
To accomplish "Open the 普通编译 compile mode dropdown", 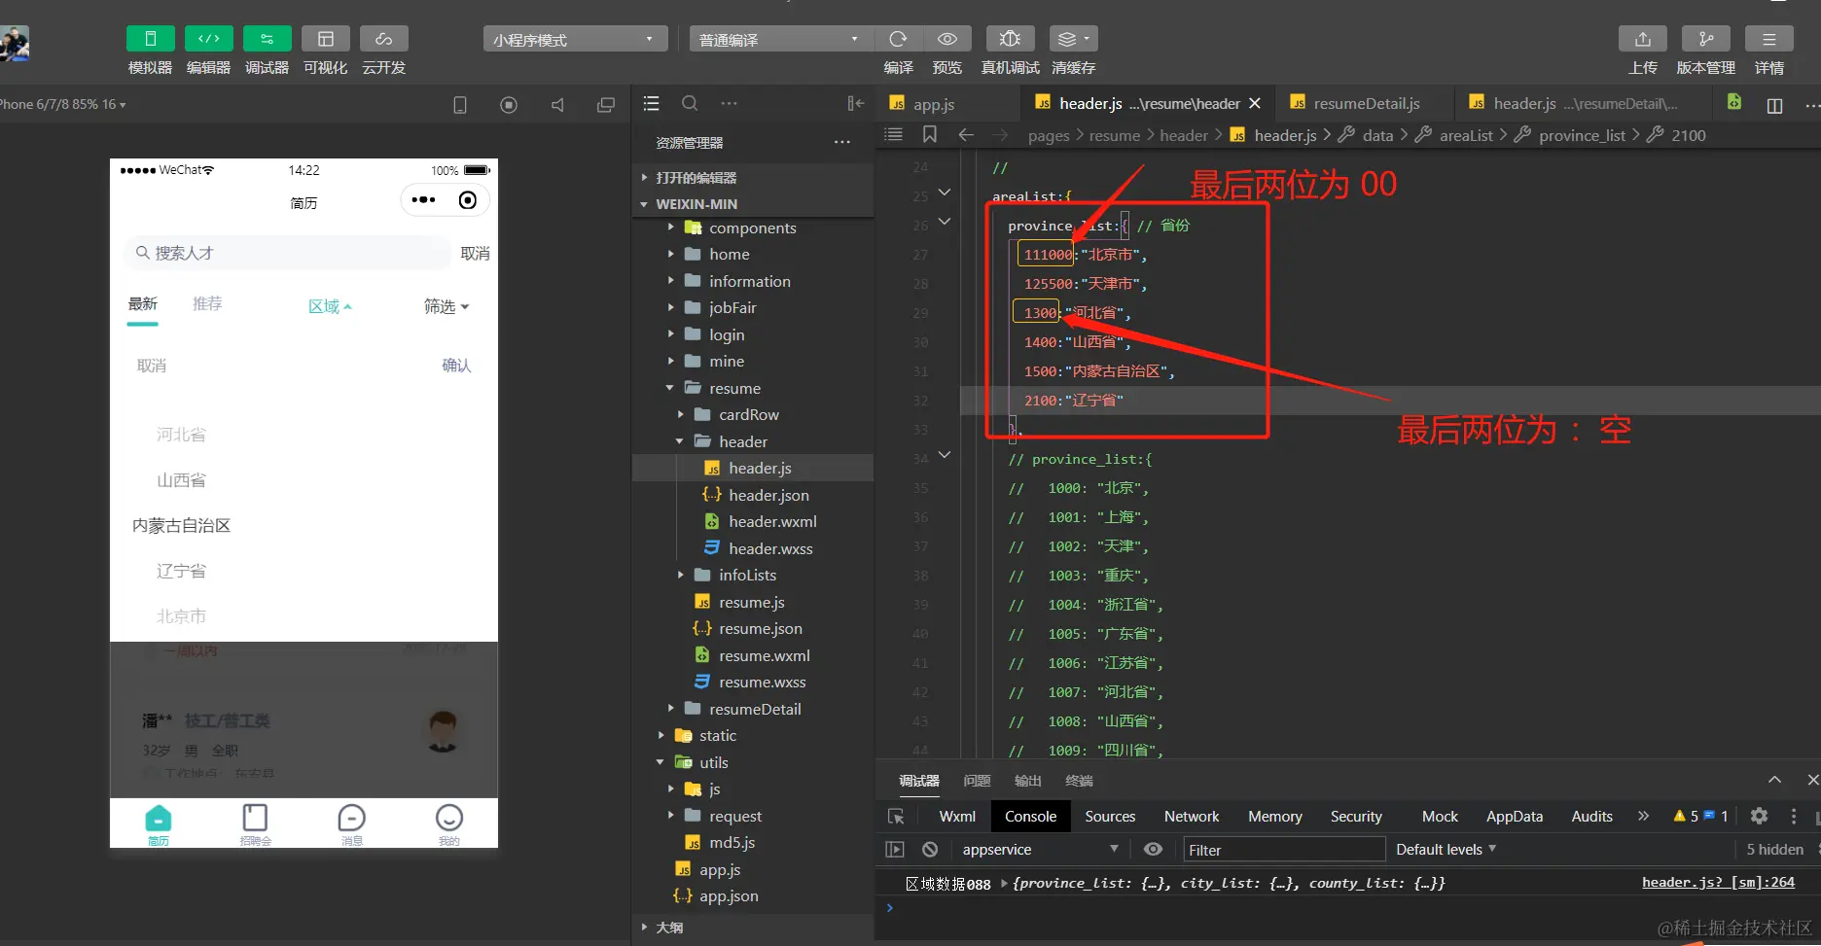I will [x=781, y=39].
